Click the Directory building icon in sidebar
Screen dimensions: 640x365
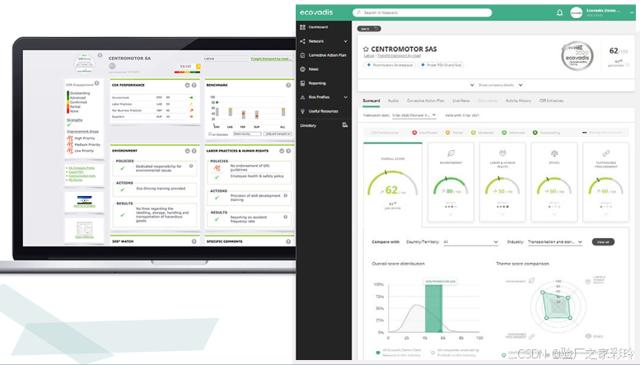point(345,125)
